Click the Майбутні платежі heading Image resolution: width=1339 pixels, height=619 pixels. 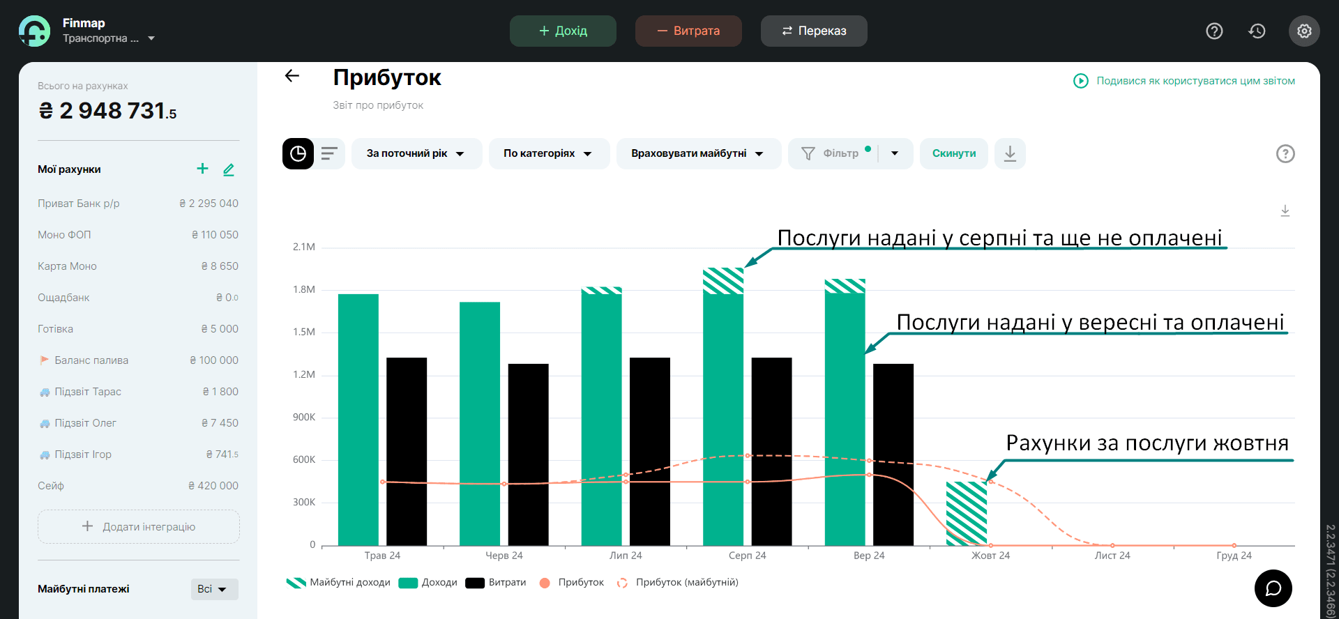(x=84, y=589)
